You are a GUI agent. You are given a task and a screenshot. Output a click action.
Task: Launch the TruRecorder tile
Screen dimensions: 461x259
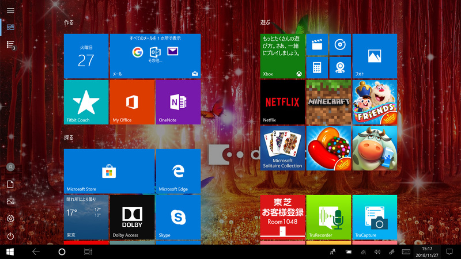point(328,218)
